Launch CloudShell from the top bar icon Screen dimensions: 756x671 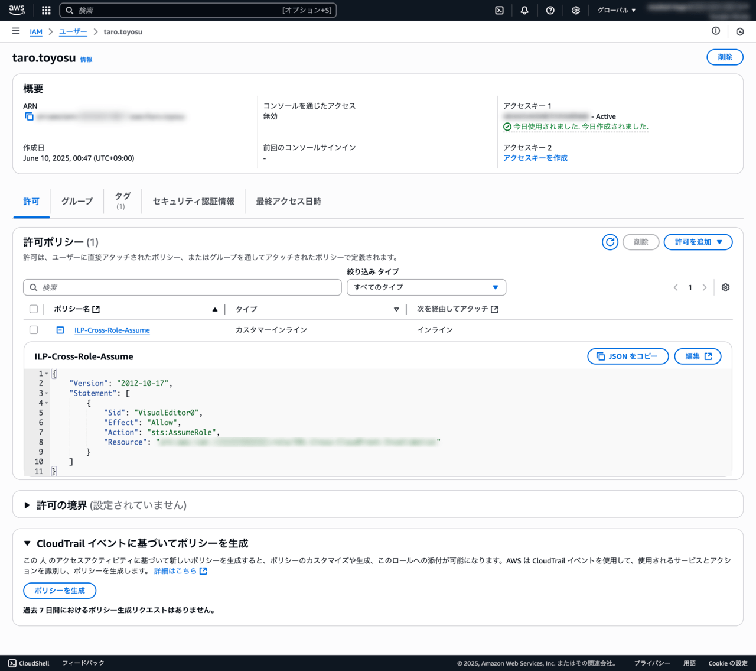click(x=499, y=10)
